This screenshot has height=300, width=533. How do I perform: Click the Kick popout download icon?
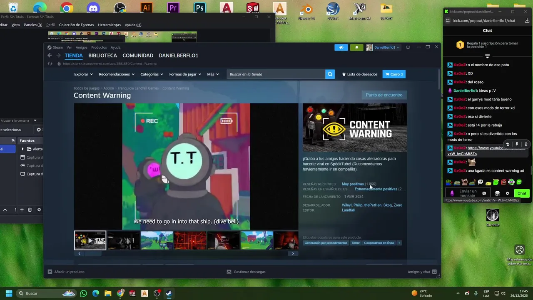coord(527,20)
